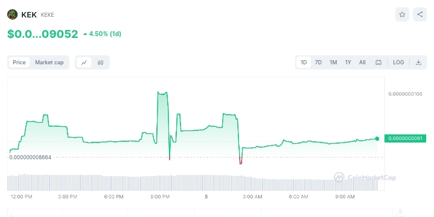This screenshot has height=217, width=434.
Task: Switch to line chart view icon
Action: coord(84,63)
